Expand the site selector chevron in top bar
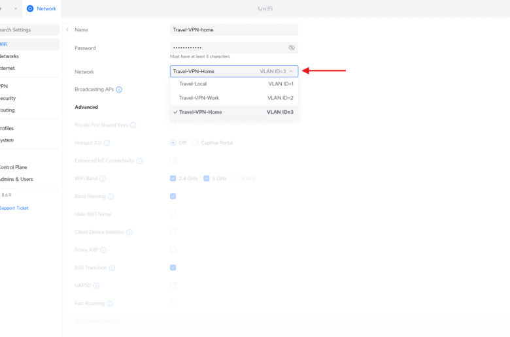510x337 pixels. [15, 8]
